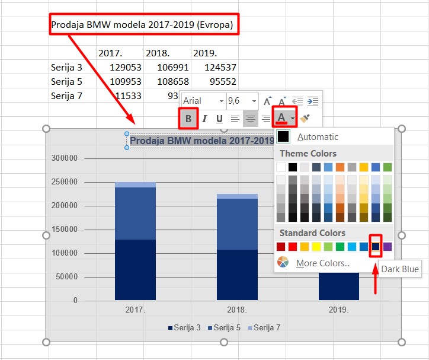Viewport: 429px width, 360px height.
Task: Pick the Gray theme color in top row
Action: pos(352,167)
